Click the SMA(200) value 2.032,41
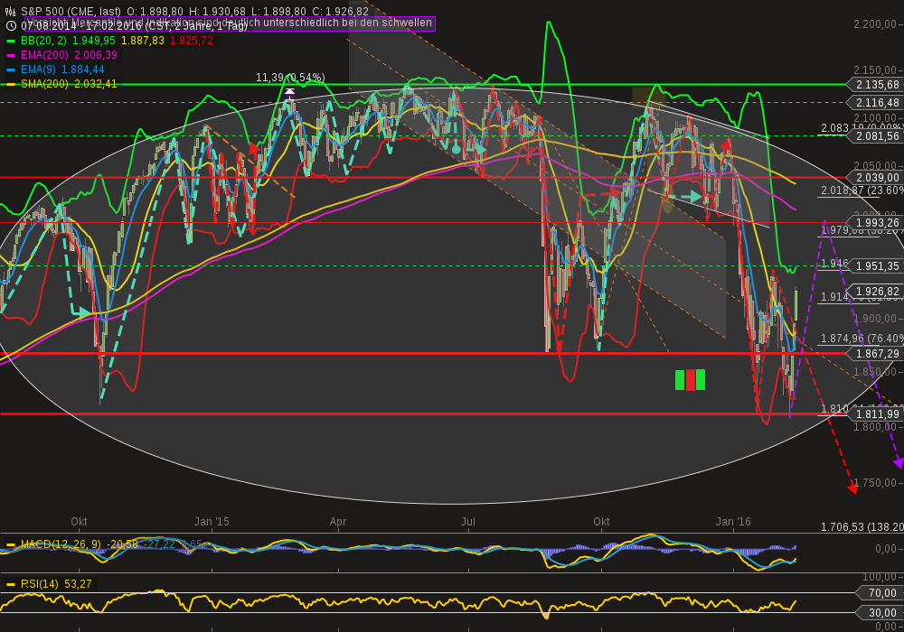The image size is (904, 632). 96,84
